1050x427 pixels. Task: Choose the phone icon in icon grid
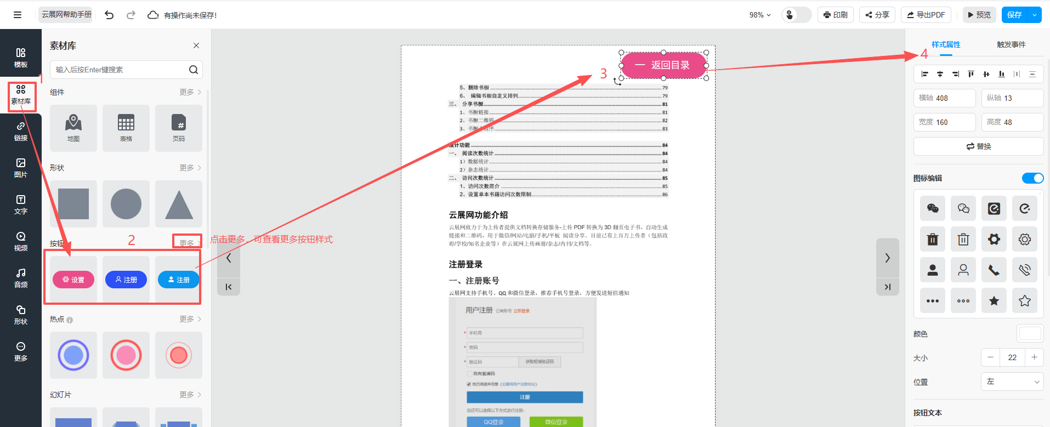tap(994, 270)
